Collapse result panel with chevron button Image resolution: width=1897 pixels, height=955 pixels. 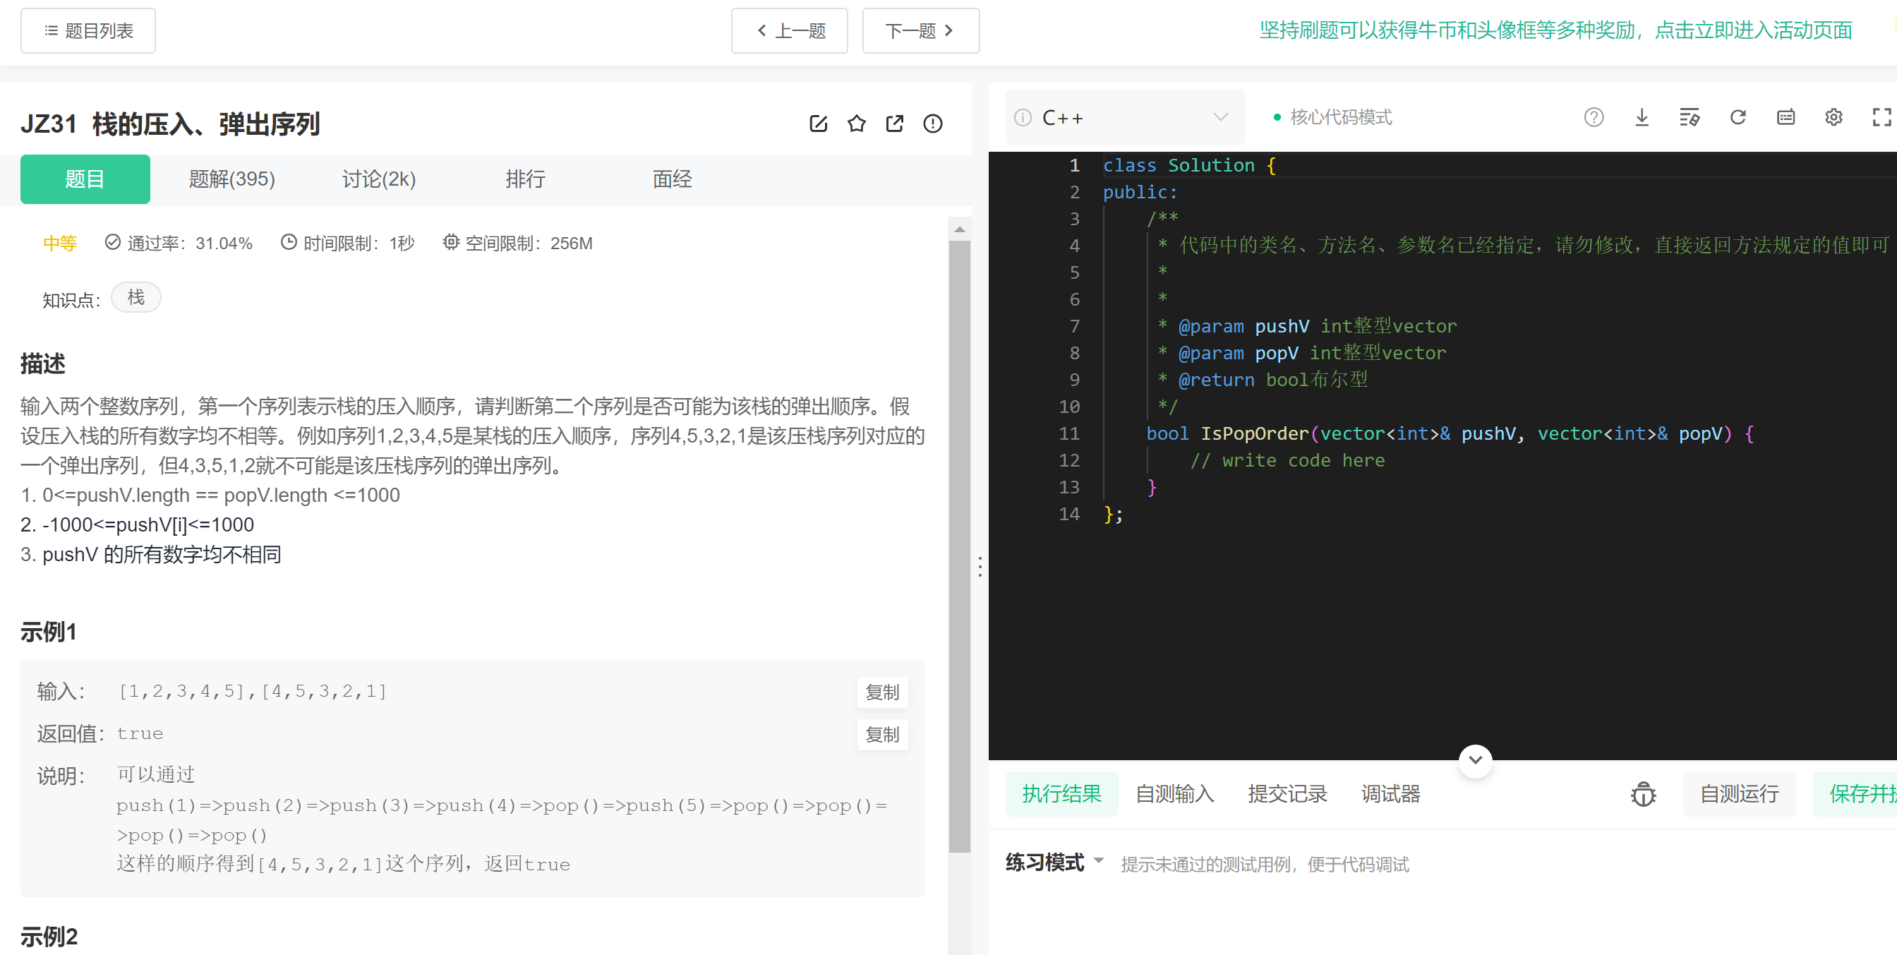[1475, 760]
